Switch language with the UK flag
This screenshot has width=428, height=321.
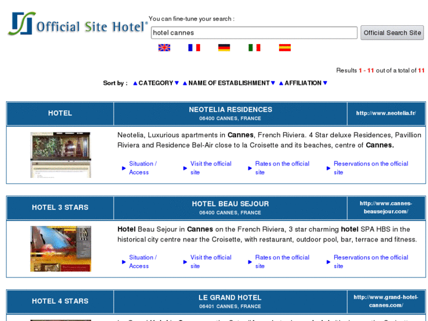164,48
